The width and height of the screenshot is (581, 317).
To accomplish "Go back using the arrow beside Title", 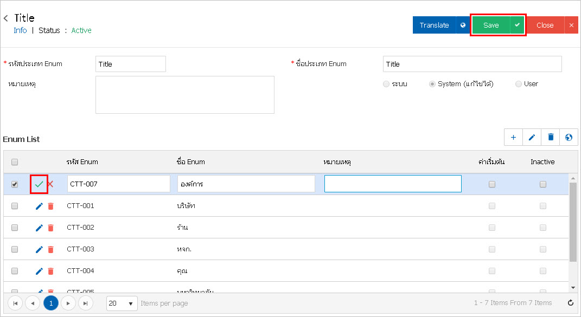I will pyautogui.click(x=5, y=18).
